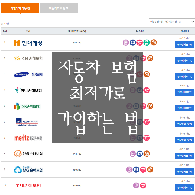Click the premium value 819,050
The height and width of the screenshot is (195, 195).
(x=77, y=186)
